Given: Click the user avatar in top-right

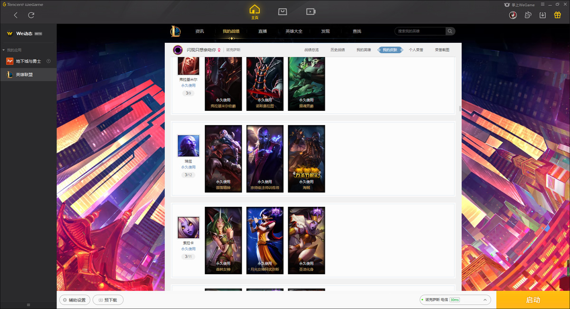Looking at the screenshot, I should pyautogui.click(x=513, y=15).
